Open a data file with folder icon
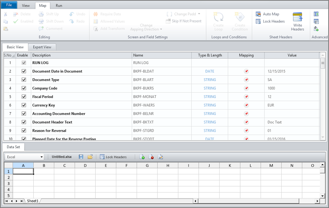Screen dimensions: 329x208 90,157
